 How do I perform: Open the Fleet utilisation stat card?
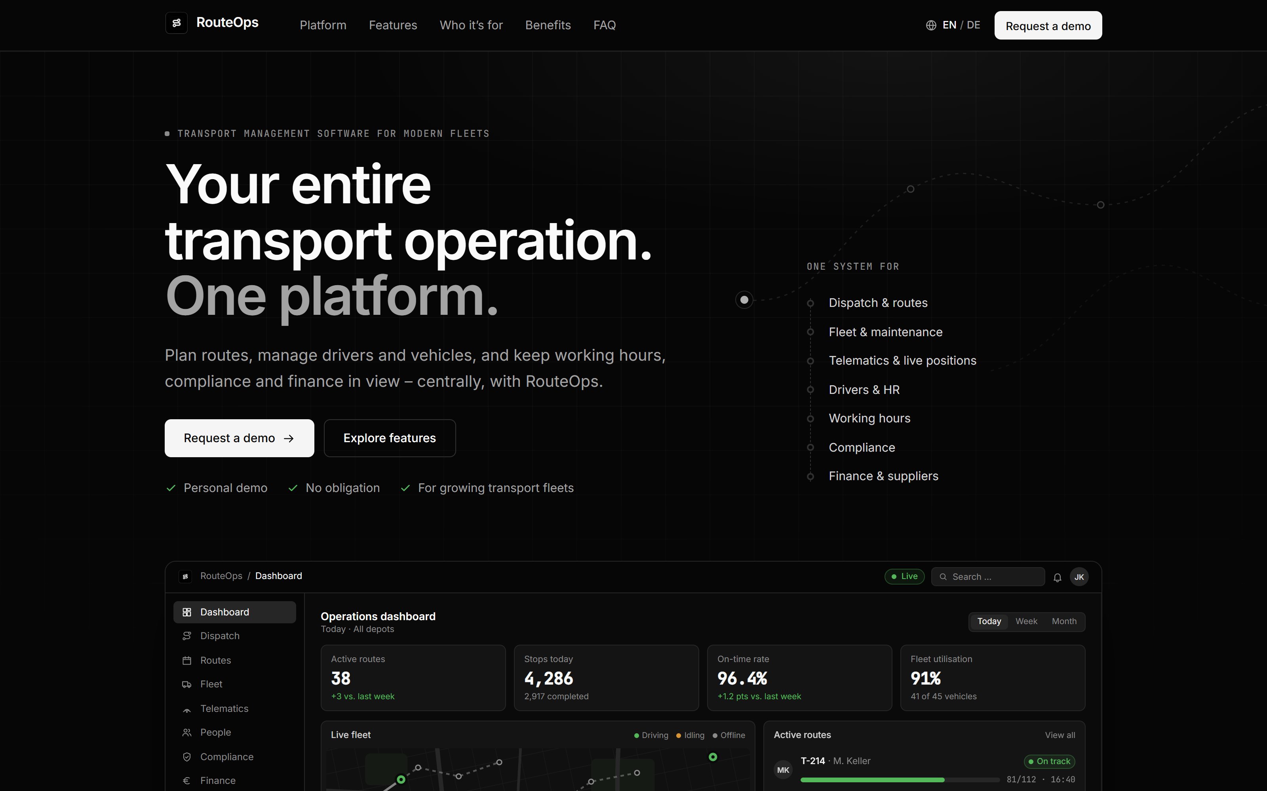(x=993, y=678)
